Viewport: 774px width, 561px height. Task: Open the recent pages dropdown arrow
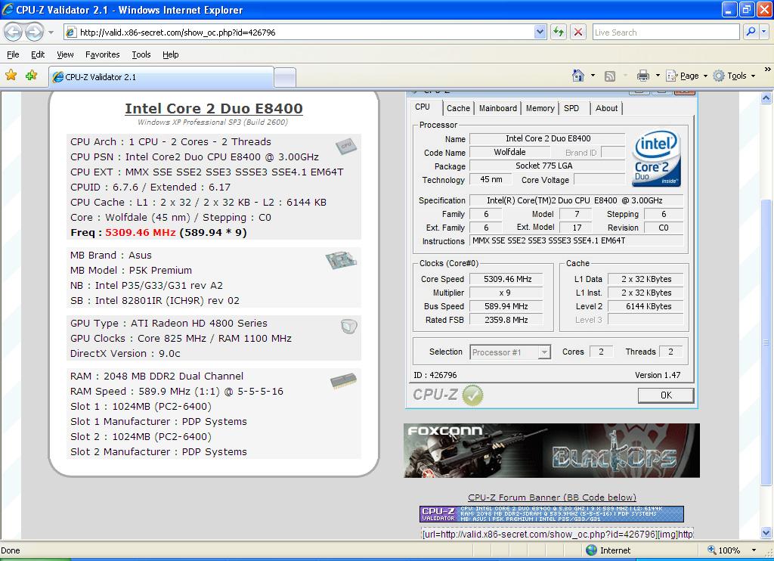pyautogui.click(x=51, y=33)
